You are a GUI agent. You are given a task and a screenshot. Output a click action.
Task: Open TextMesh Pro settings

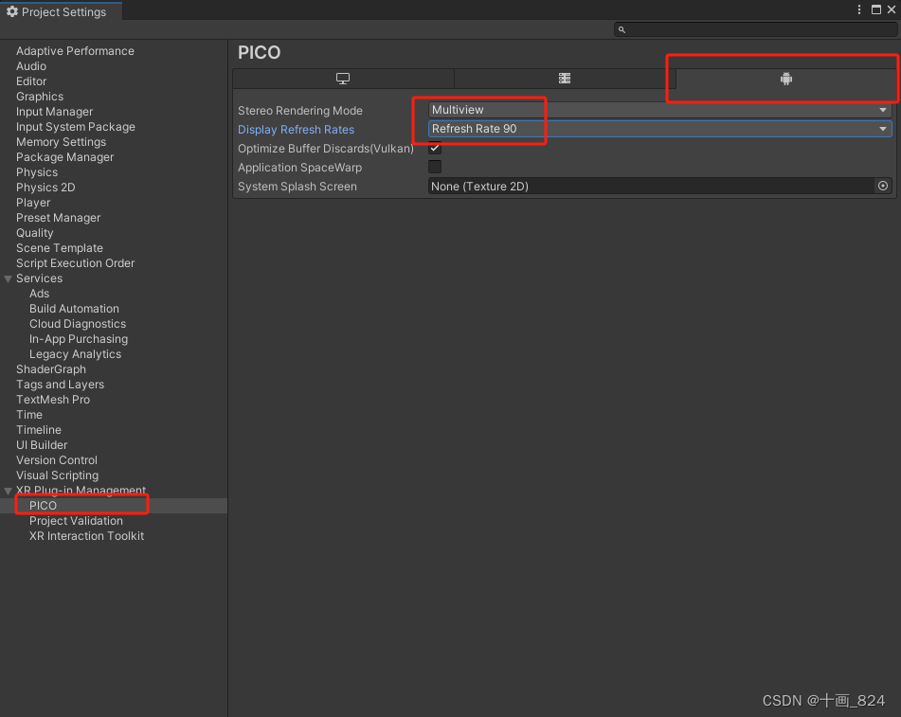click(x=53, y=400)
